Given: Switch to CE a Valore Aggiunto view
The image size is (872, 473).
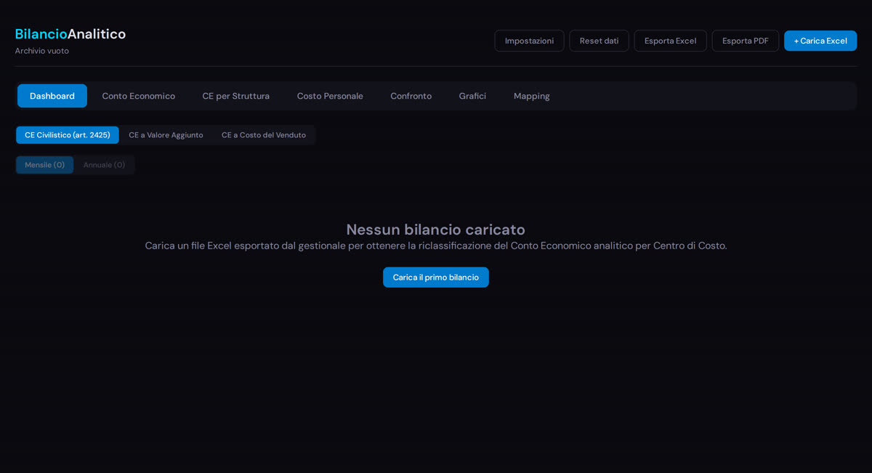Looking at the screenshot, I should (x=166, y=134).
